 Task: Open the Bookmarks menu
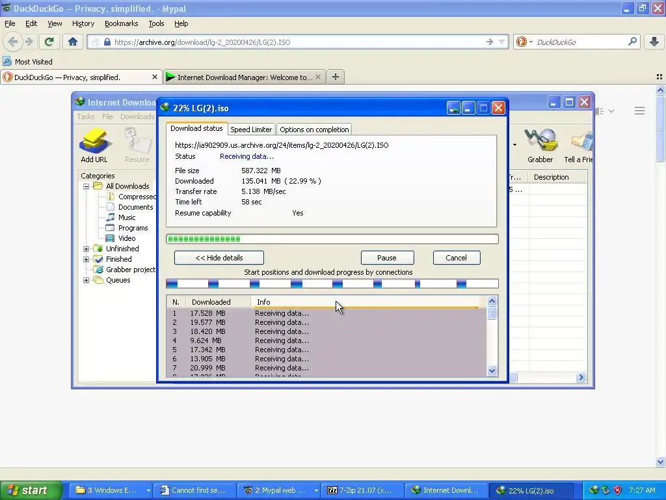[122, 23]
